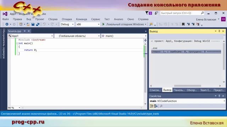Screen dimensions: 227x127
Task: Click the Open File folder icon
Action: tap(28, 24)
